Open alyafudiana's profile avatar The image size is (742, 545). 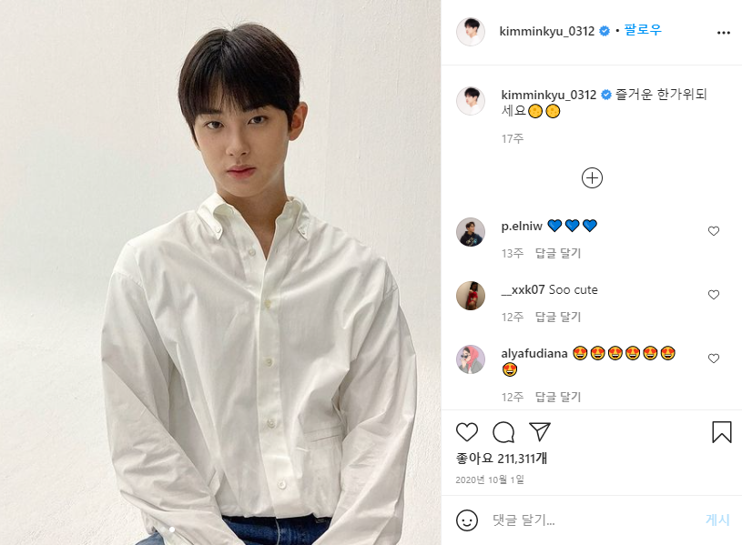(471, 359)
